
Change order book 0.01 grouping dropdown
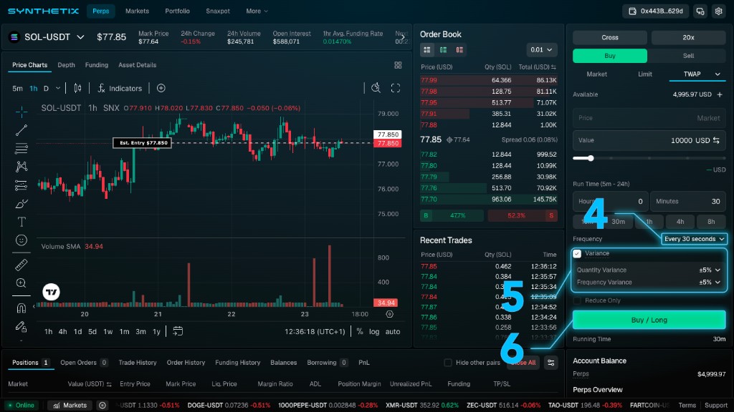click(x=542, y=50)
